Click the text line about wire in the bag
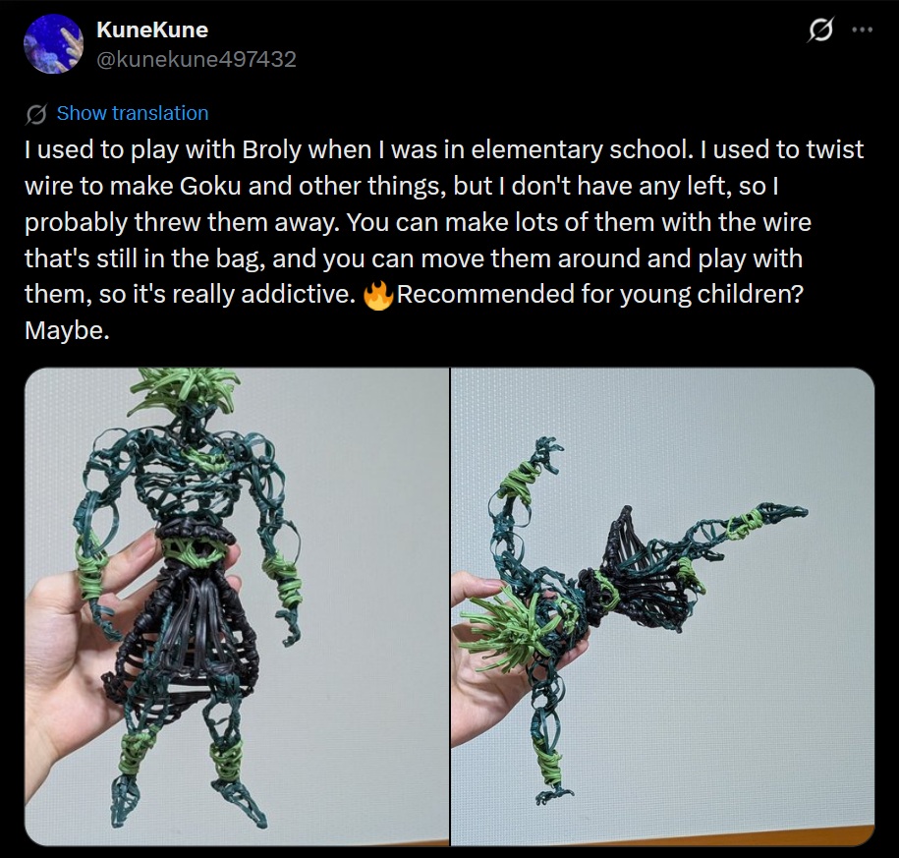Image resolution: width=899 pixels, height=858 pixels. click(413, 258)
